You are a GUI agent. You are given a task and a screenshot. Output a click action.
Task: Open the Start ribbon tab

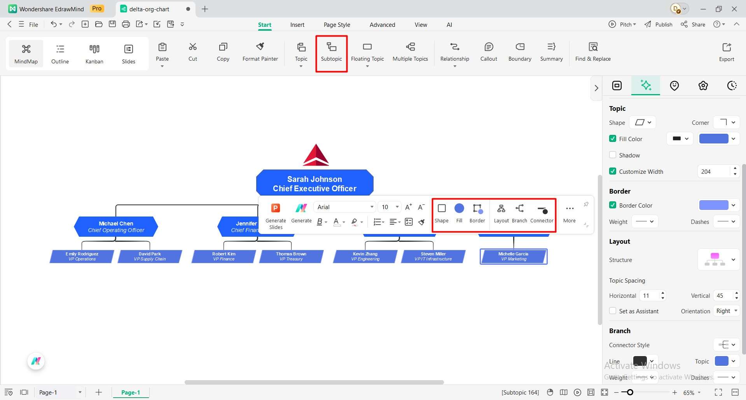(265, 25)
